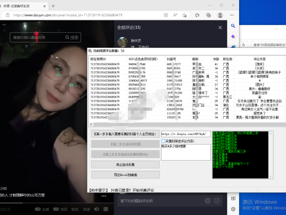Click the apps grid icon in address bar
The height and width of the screenshot is (215, 286).
pos(166,15)
